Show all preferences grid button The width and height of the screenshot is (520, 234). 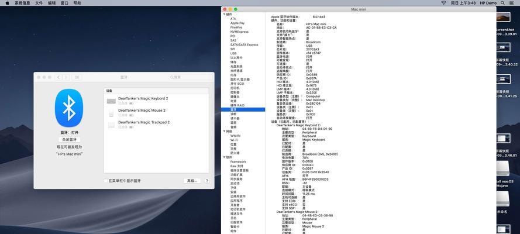click(x=77, y=77)
